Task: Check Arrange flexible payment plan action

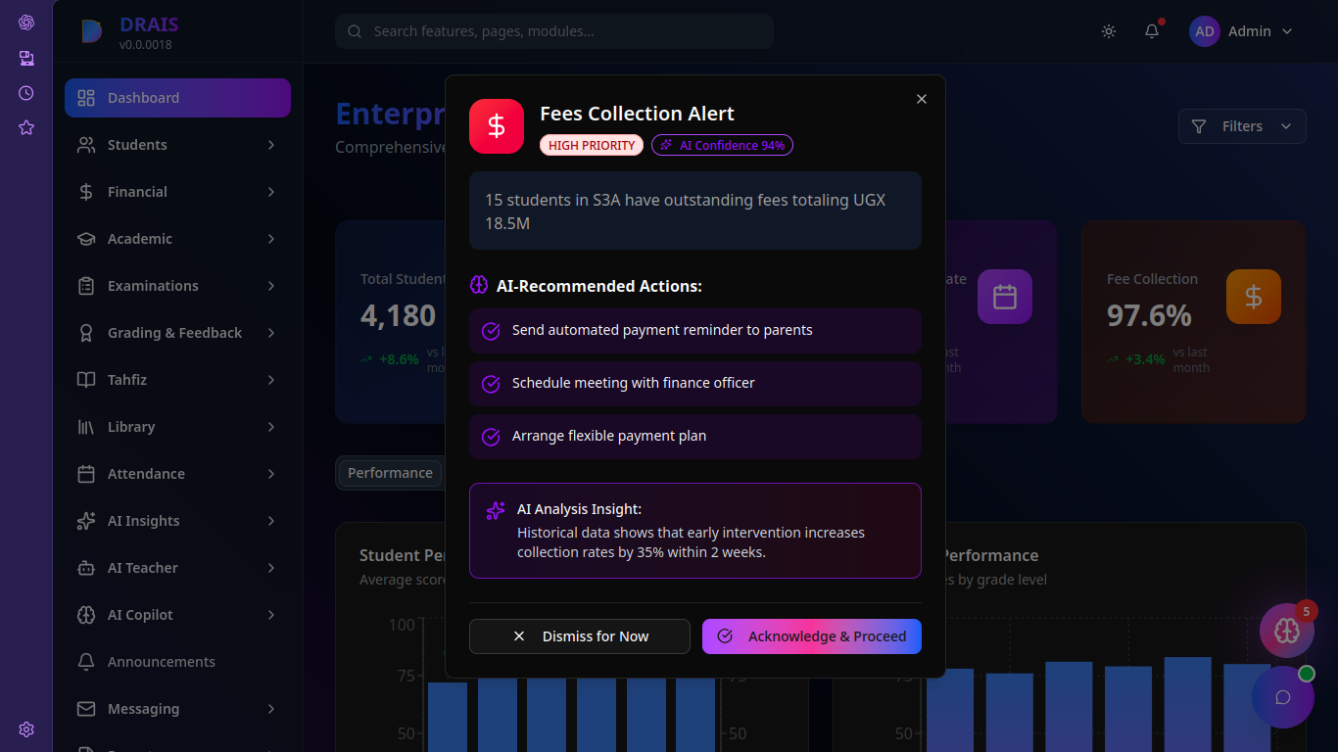Action: click(695, 437)
